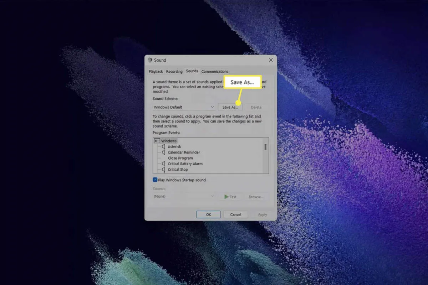This screenshot has height=285, width=428.
Task: Click the Browse... button
Action: tap(256, 197)
